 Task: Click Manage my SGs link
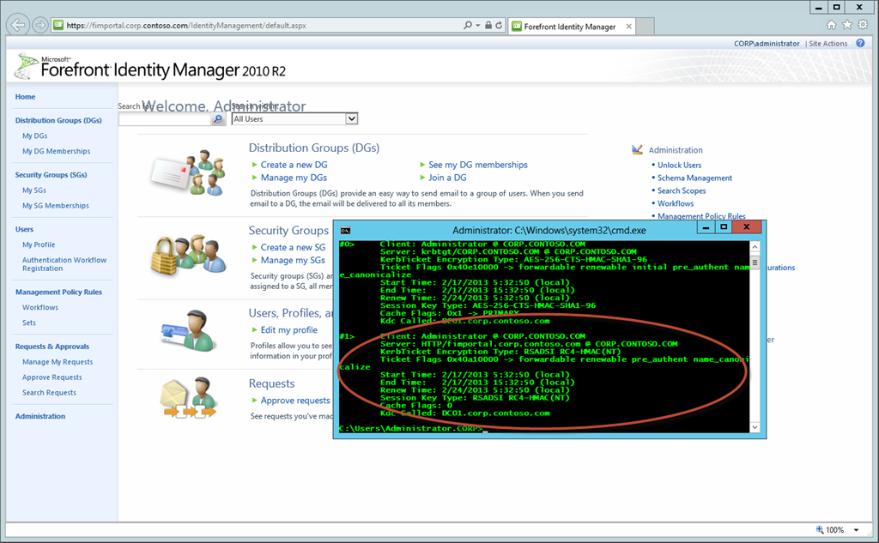coord(293,260)
